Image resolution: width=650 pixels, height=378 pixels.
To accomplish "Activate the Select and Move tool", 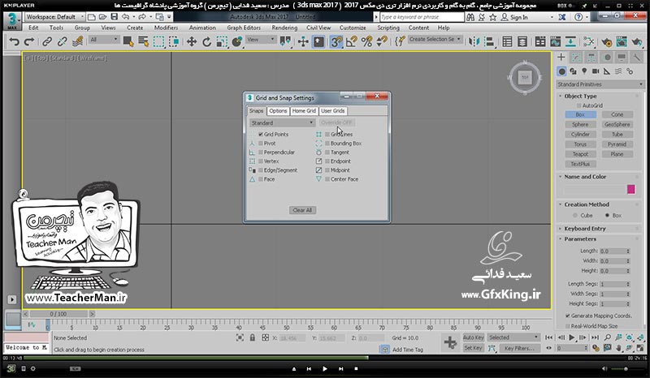I will pos(192,42).
